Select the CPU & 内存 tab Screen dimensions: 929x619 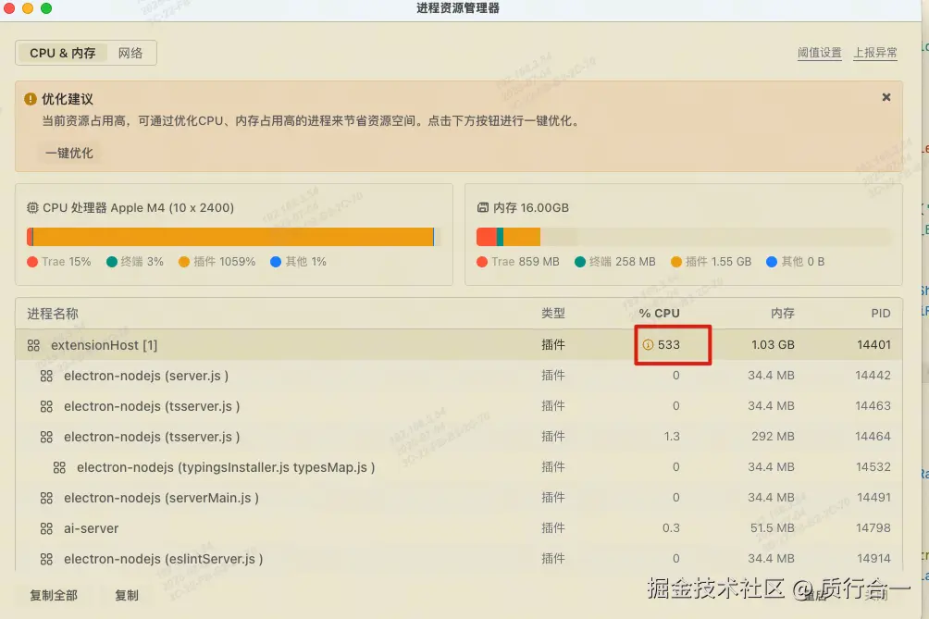click(62, 53)
